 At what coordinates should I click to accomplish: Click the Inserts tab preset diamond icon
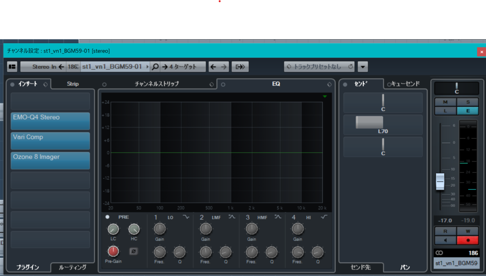(45, 84)
